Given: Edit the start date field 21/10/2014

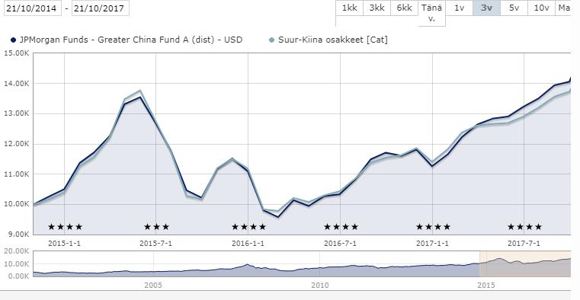Looking at the screenshot, I should pyautogui.click(x=33, y=8).
